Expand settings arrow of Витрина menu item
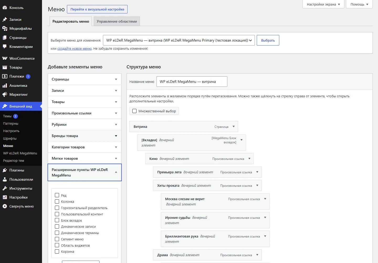This screenshot has width=378, height=263. pos(234,127)
